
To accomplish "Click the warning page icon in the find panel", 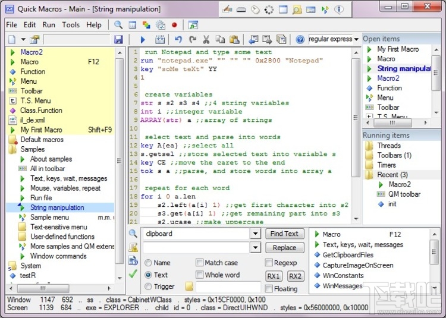I will point(133,247).
